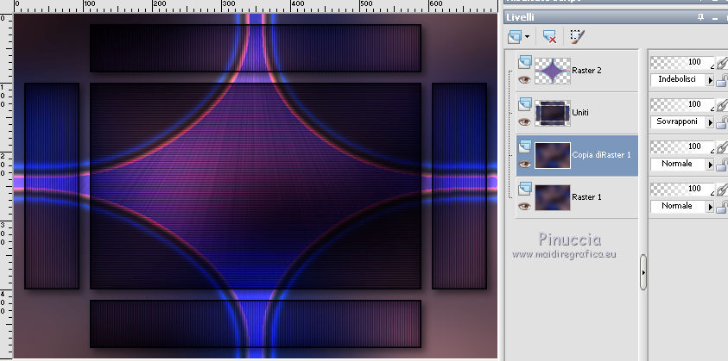Click the Copia diRaster 1 layer type icon
This screenshot has width=728, height=361.
click(525, 146)
